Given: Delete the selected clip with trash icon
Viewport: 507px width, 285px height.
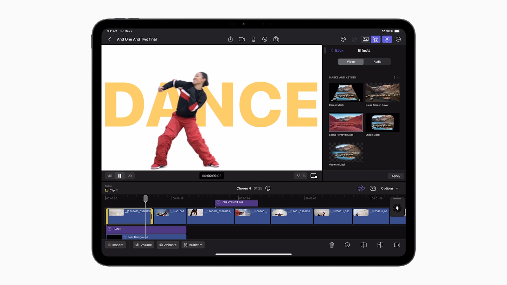Looking at the screenshot, I should (332, 245).
